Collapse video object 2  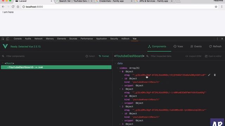coord(120,106)
